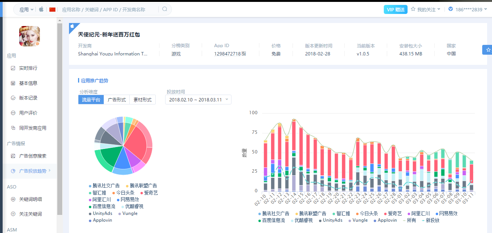This screenshot has width=492, height=233.
Task: Toggle 腾讯联盟广告 in pie chart legend
Action: [141, 186]
